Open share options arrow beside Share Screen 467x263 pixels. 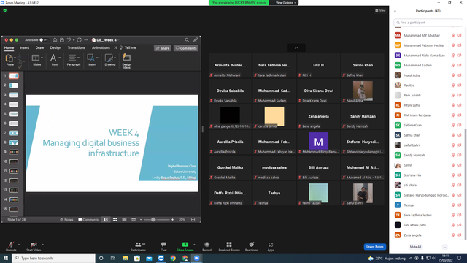195,245
